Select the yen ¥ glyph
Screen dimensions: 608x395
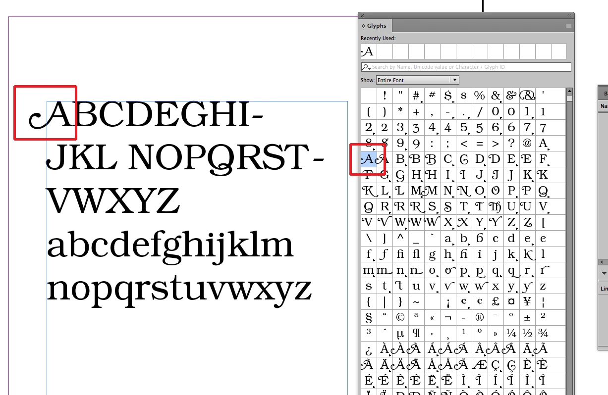pos(527,302)
